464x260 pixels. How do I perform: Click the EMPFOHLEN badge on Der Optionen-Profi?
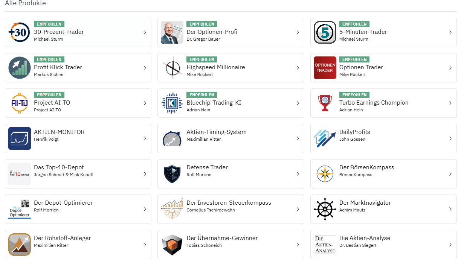[202, 24]
